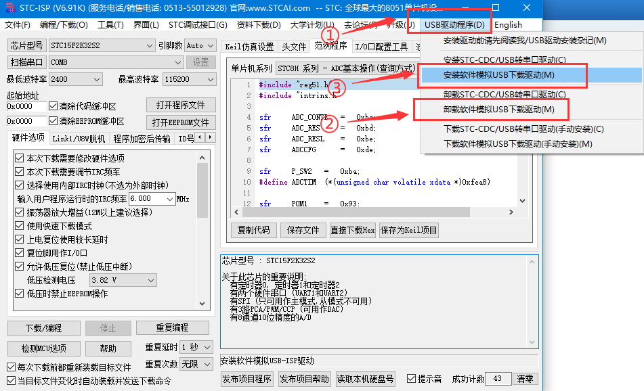Open 工具(T) menu
Screen dimensions: 644x391
pyautogui.click(x=110, y=25)
